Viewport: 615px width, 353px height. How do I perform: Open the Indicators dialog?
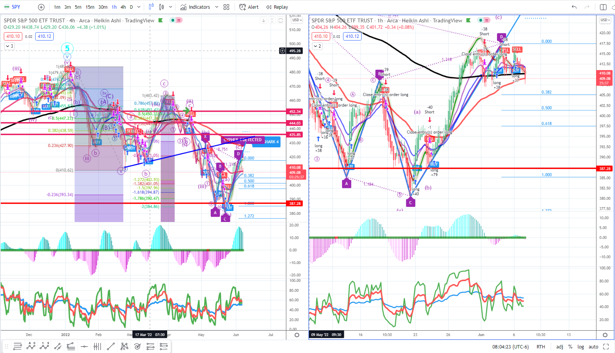pyautogui.click(x=195, y=7)
